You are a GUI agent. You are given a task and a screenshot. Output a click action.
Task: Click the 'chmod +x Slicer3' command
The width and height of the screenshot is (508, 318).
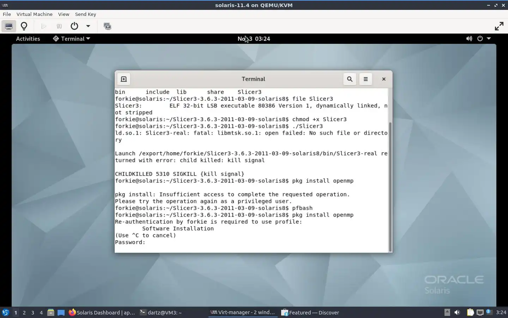pos(319,119)
